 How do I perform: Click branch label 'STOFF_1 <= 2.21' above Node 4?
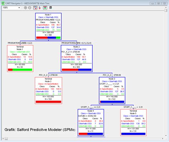coord(91,107)
